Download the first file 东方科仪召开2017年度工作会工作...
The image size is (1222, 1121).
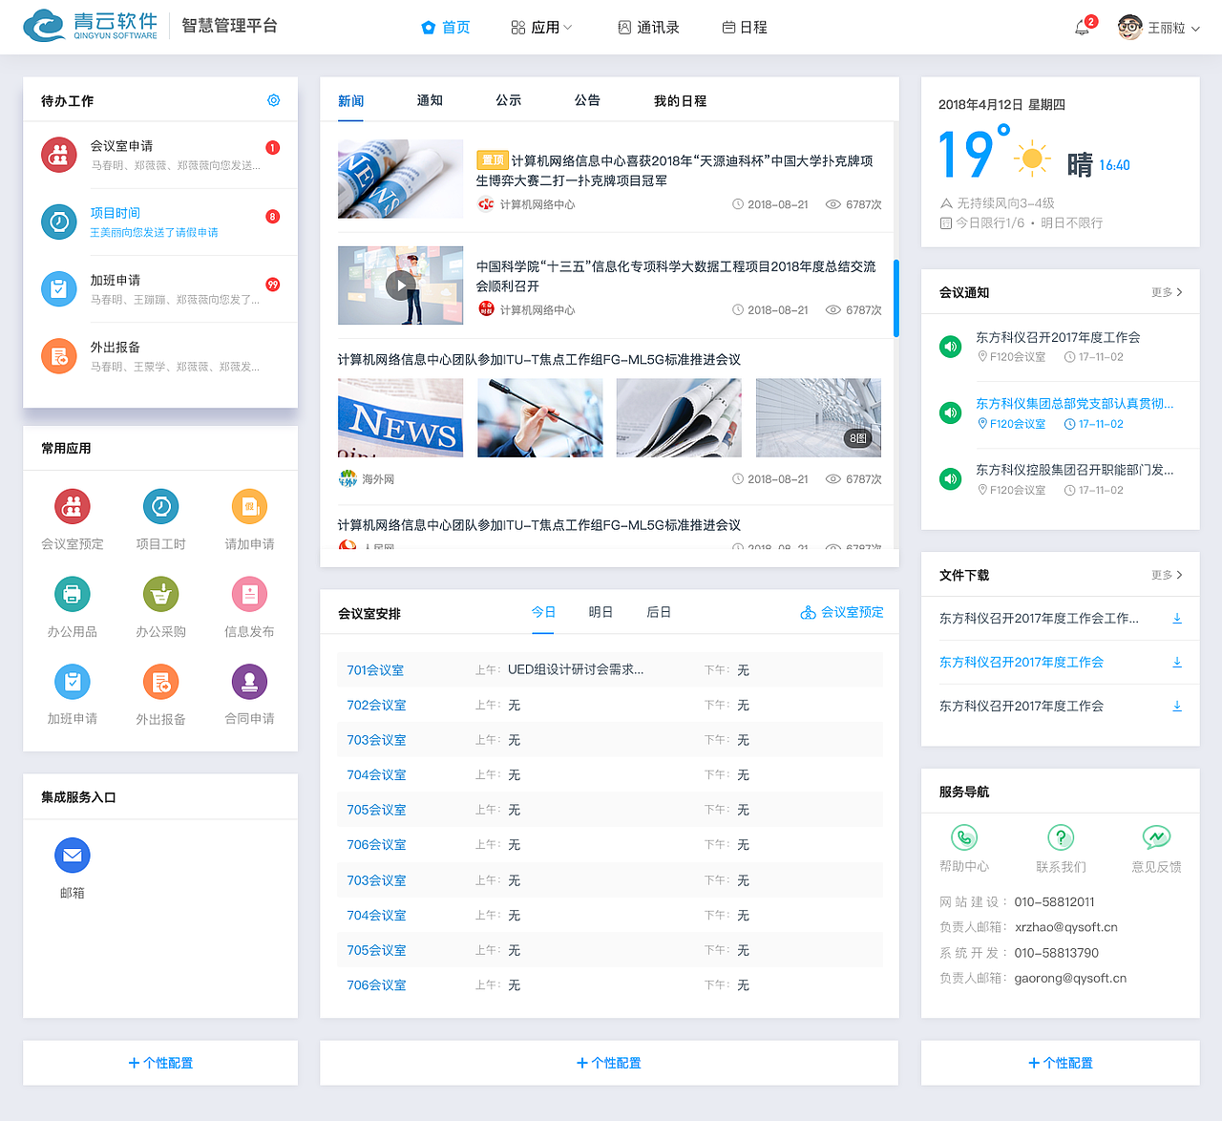coord(1177,619)
